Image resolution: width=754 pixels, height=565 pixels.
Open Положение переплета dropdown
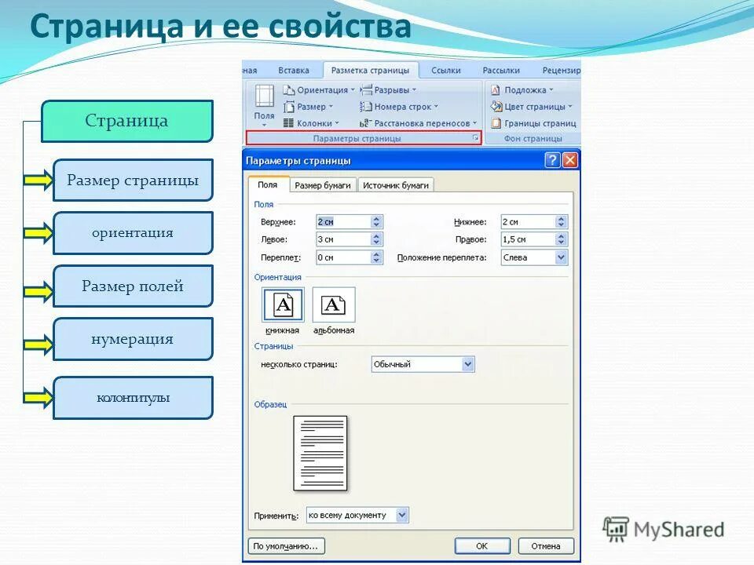534,257
